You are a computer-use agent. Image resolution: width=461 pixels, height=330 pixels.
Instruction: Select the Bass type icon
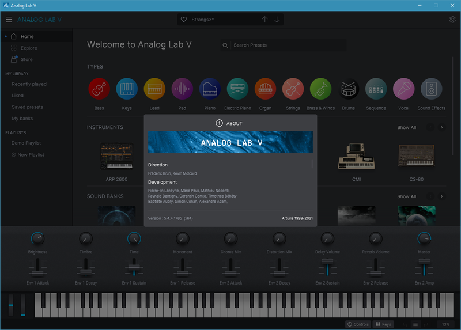point(99,89)
